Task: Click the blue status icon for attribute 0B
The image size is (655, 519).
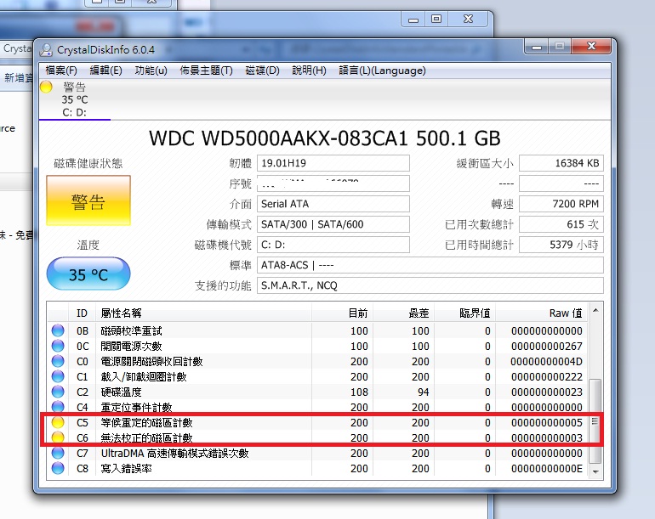Action: 58,331
